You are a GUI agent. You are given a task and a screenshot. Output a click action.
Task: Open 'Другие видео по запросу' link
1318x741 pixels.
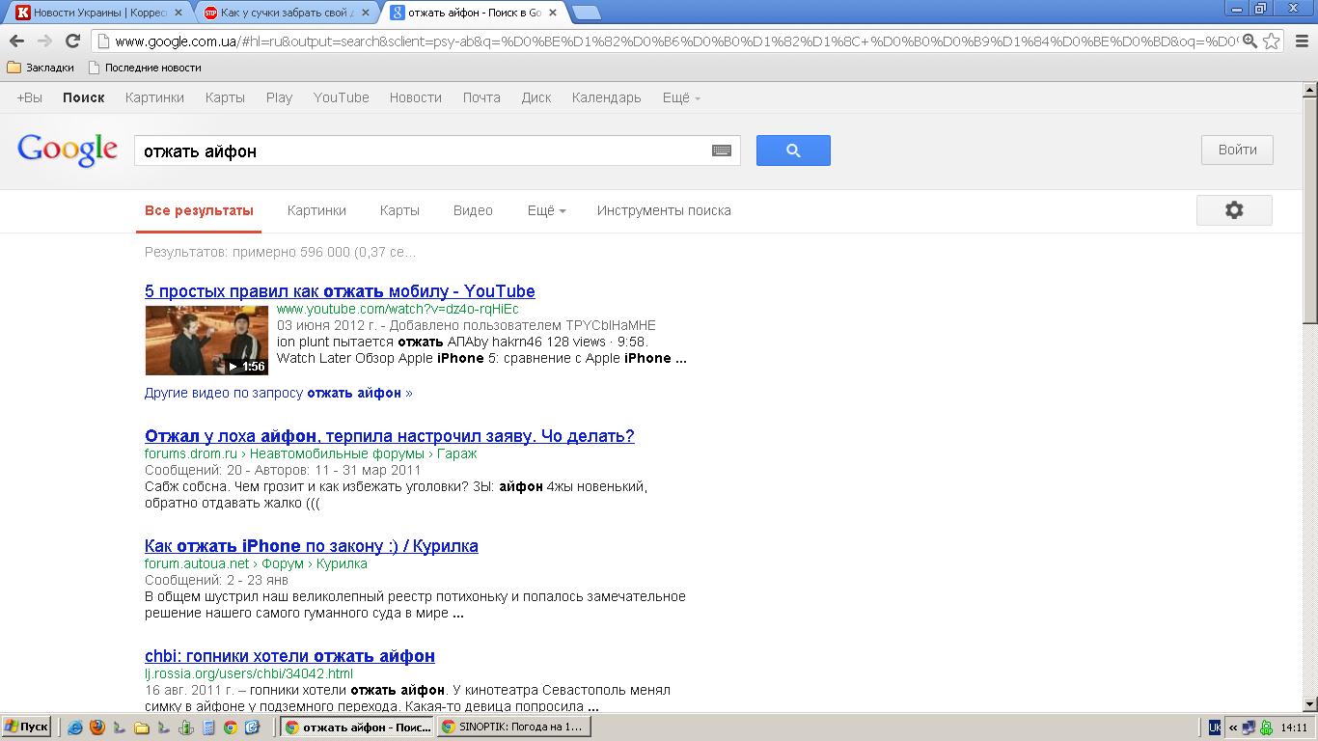click(x=278, y=393)
